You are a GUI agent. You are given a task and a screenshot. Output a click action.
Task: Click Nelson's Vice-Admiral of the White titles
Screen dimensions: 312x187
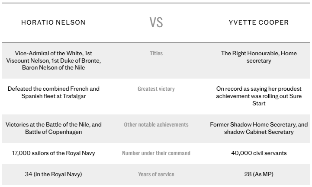(53, 60)
